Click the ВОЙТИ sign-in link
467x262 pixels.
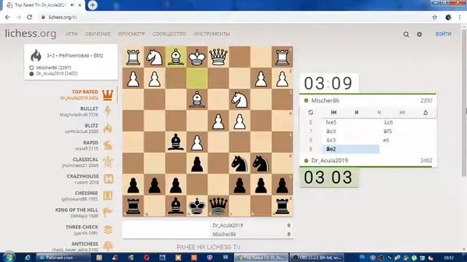point(444,34)
